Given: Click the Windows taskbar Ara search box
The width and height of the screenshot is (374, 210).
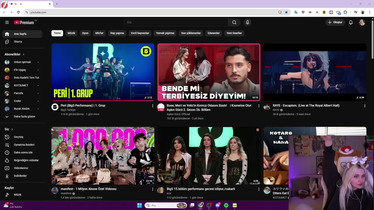Looking at the screenshot, I should point(166,205).
